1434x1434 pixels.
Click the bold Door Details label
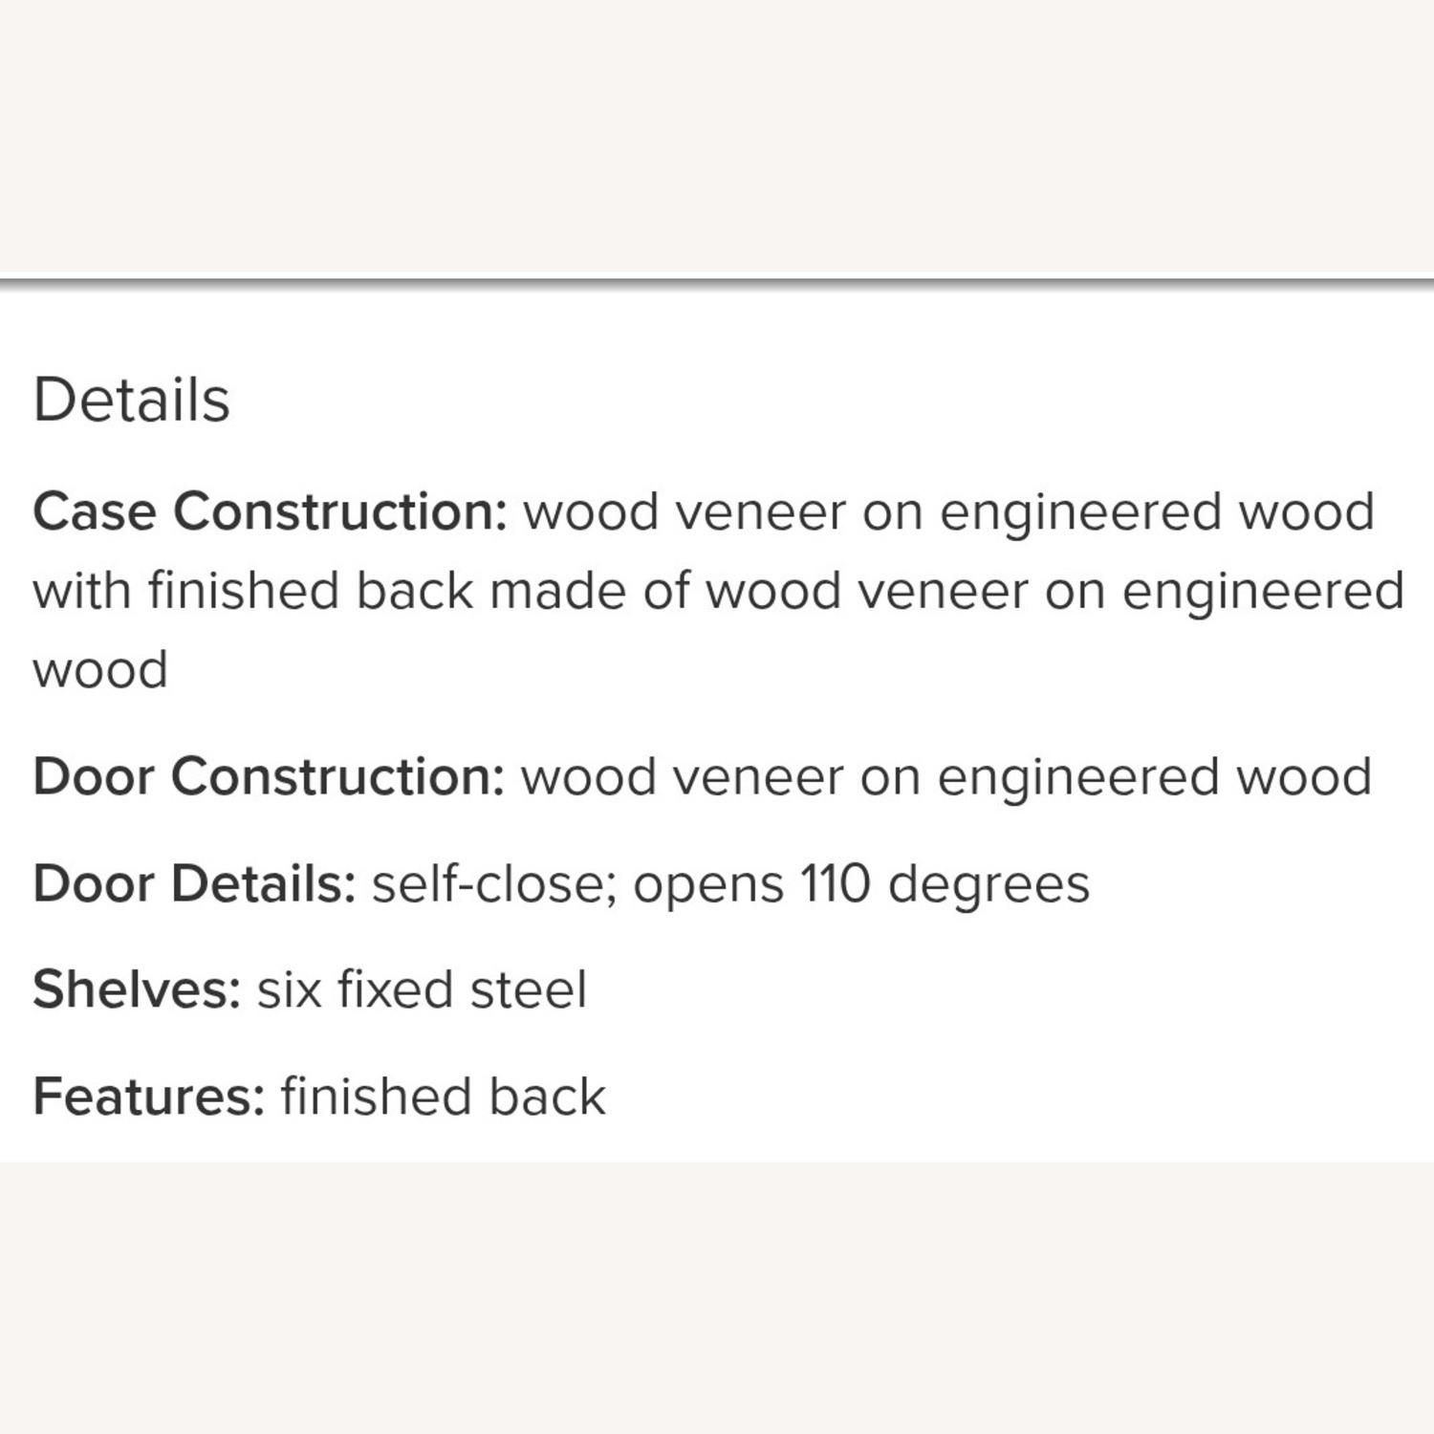tap(194, 883)
